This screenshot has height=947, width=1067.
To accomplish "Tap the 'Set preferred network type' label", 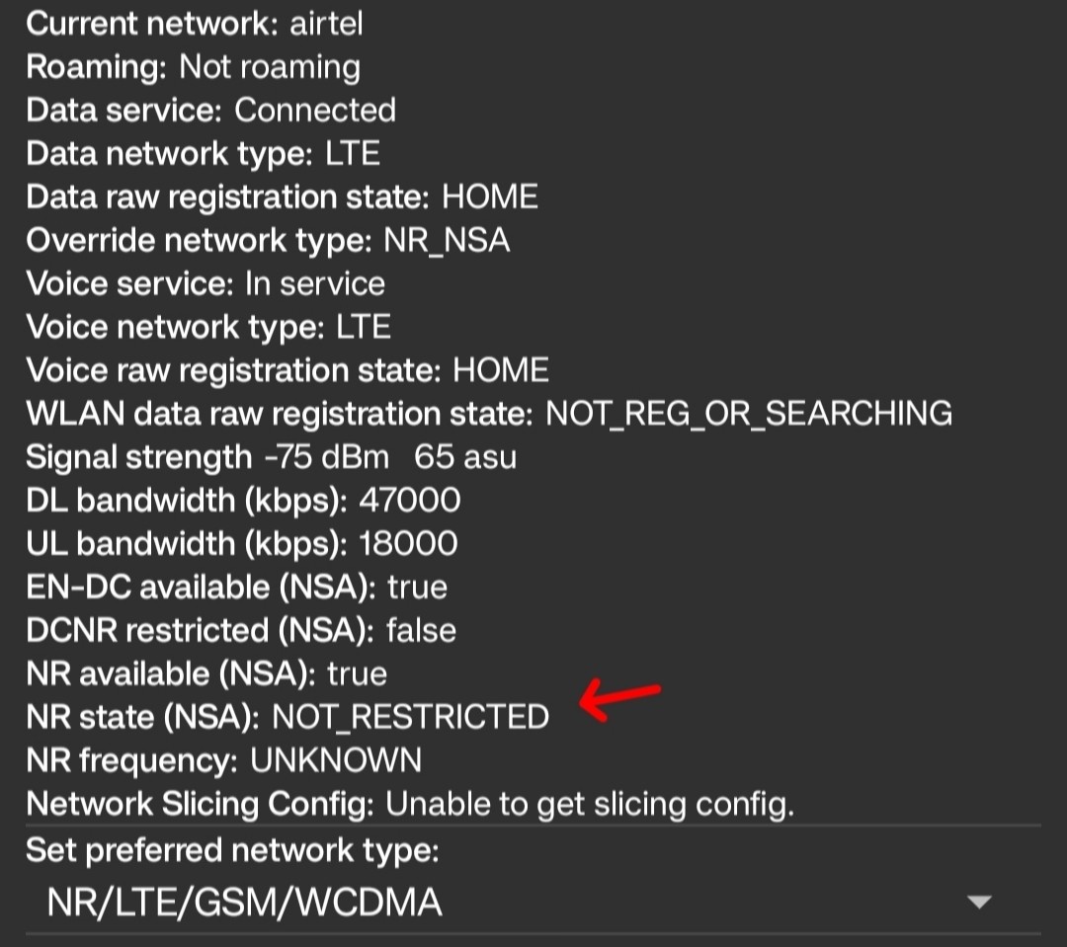I will (x=232, y=850).
